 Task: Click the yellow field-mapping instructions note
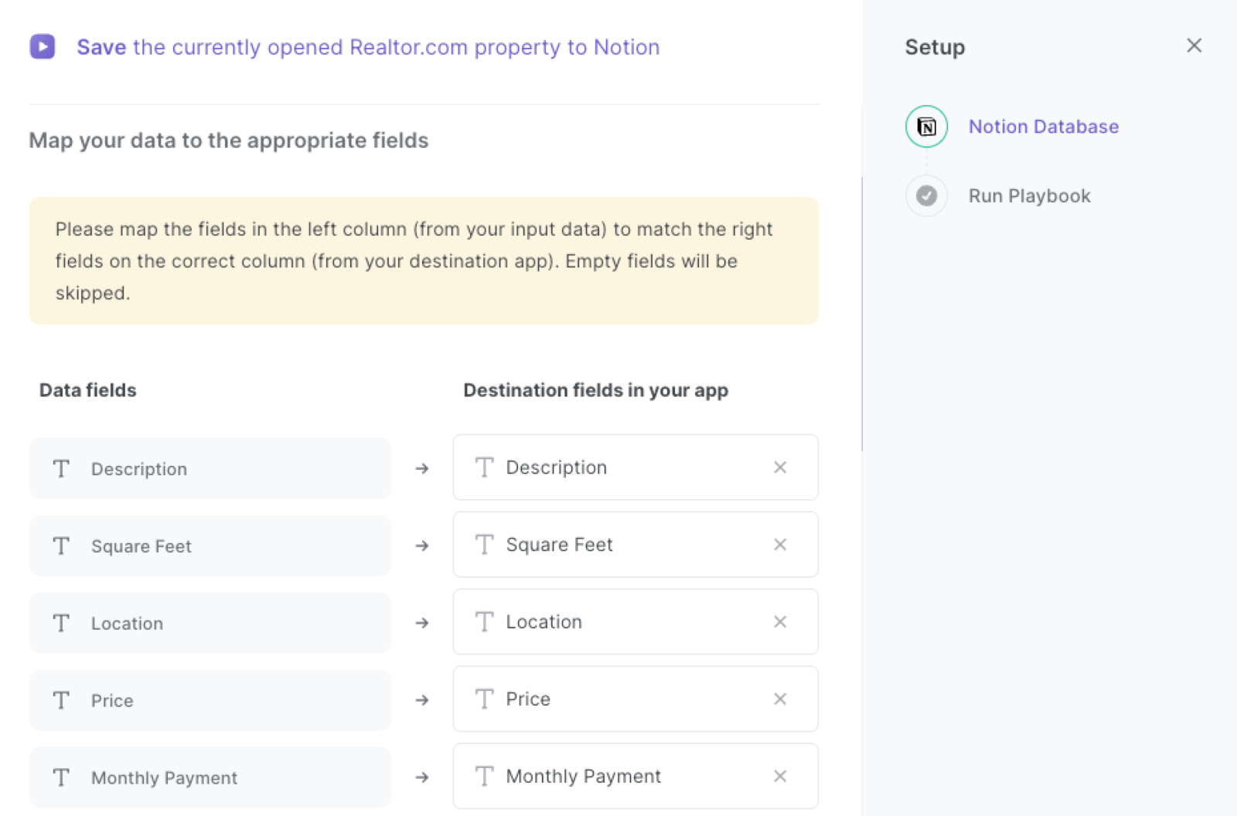tap(424, 261)
